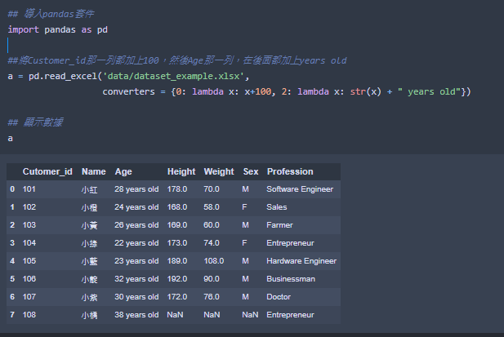The height and width of the screenshot is (337, 504).
Task: Click the Sex column header
Action: coord(251,171)
